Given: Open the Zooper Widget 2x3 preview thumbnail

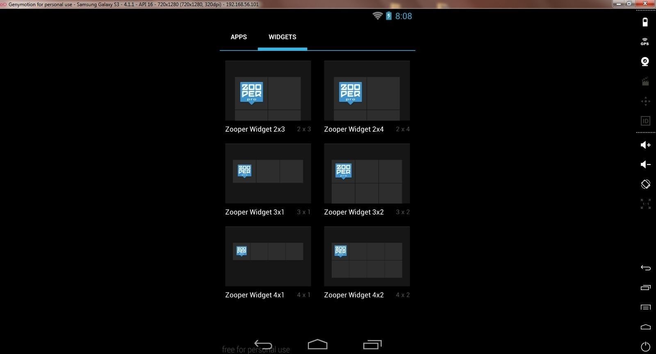Looking at the screenshot, I should [268, 91].
